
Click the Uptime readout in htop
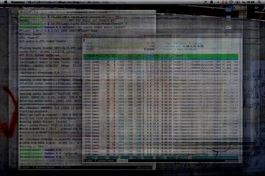pyautogui.click(x=180, y=49)
